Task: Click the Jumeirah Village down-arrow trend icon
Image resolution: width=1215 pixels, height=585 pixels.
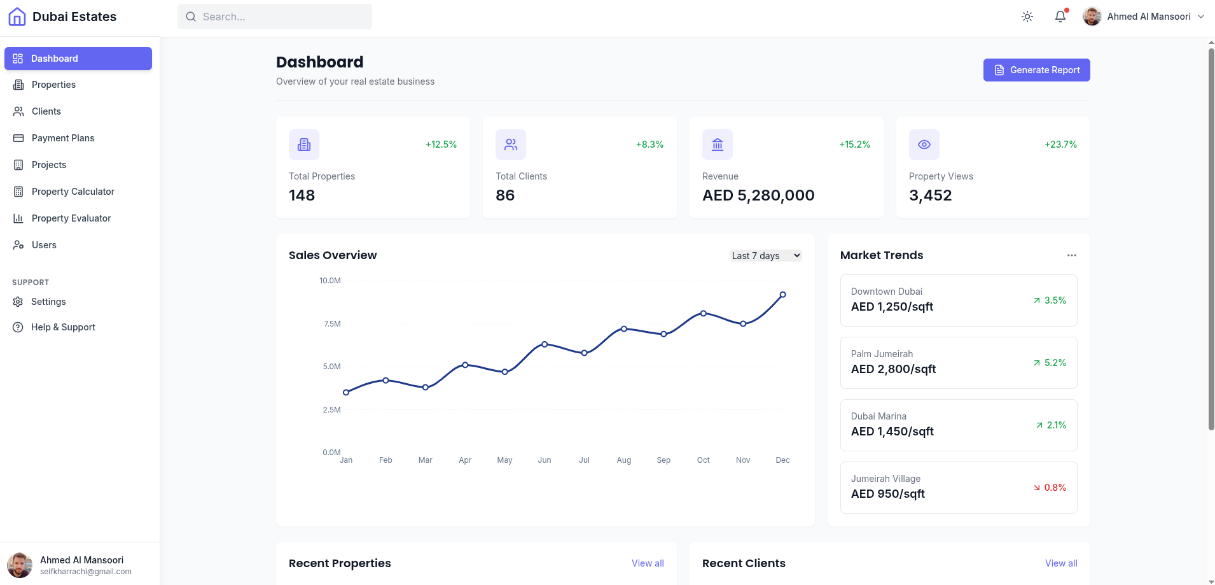Action: pyautogui.click(x=1037, y=488)
